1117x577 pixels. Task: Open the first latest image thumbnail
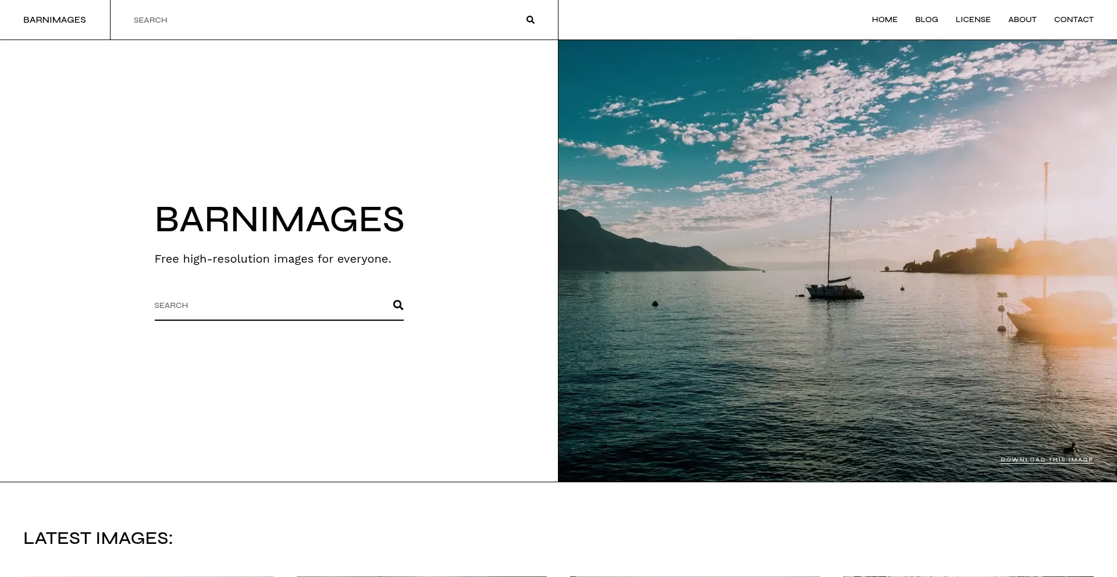coord(148,576)
